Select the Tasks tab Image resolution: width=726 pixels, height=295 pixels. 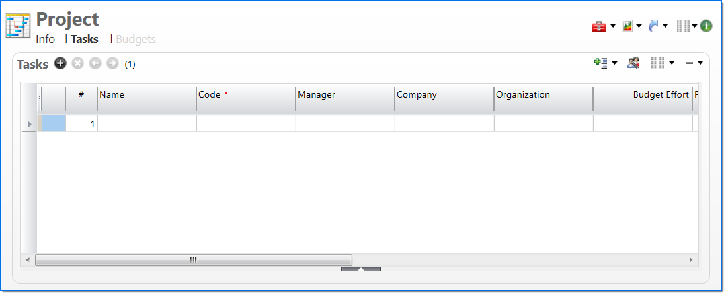coord(85,39)
